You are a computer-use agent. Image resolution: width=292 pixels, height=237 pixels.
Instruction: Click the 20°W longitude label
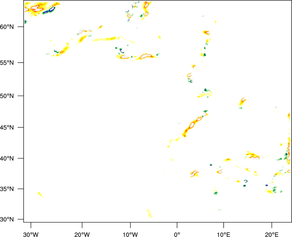point(82,234)
